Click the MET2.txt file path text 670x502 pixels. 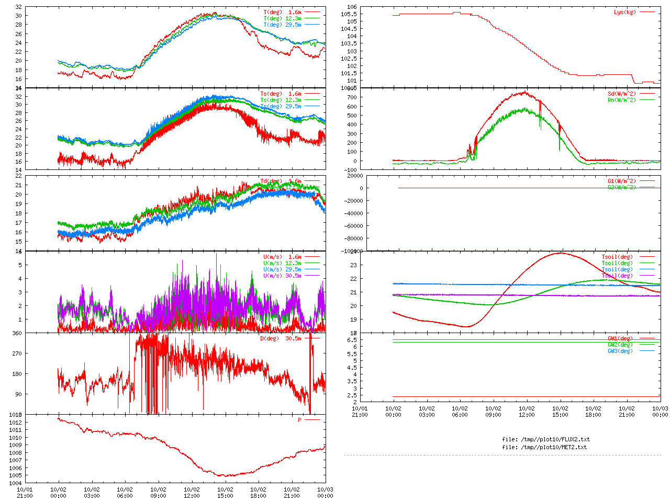pyautogui.click(x=544, y=447)
